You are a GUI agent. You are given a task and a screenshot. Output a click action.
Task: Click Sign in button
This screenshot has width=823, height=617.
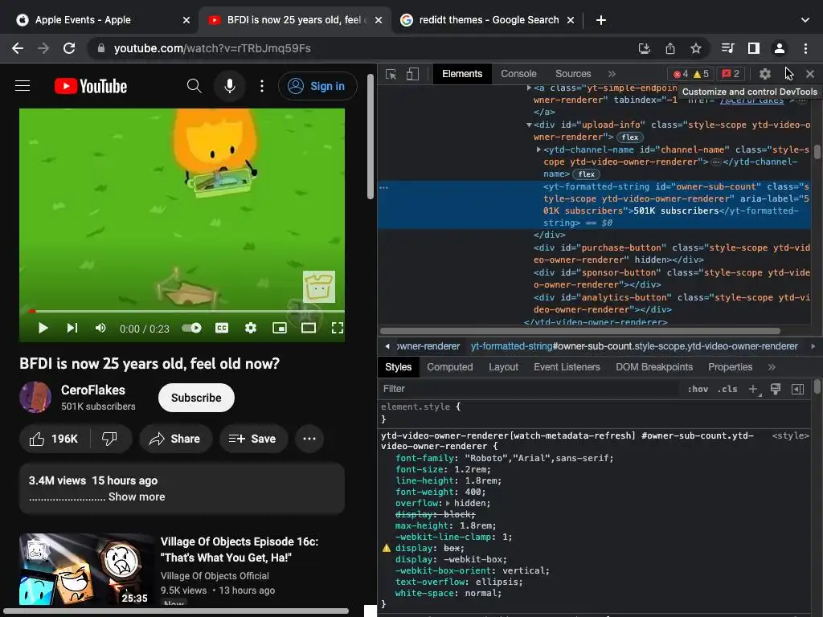[317, 86]
